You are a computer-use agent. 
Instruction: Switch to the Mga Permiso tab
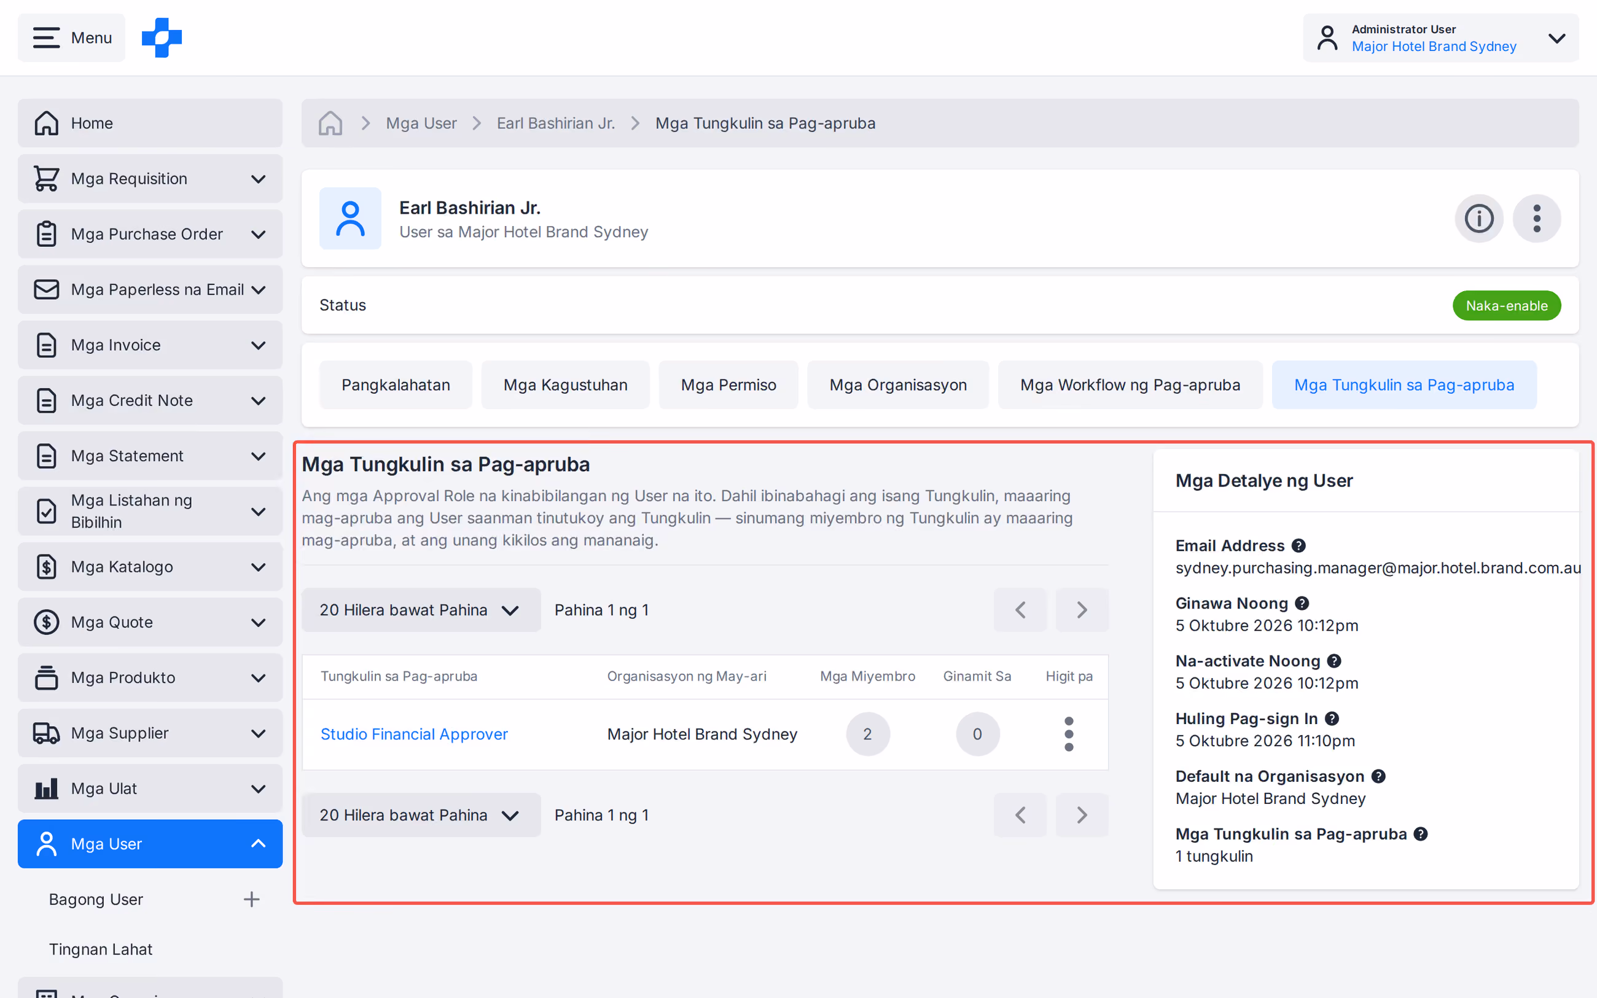point(728,385)
